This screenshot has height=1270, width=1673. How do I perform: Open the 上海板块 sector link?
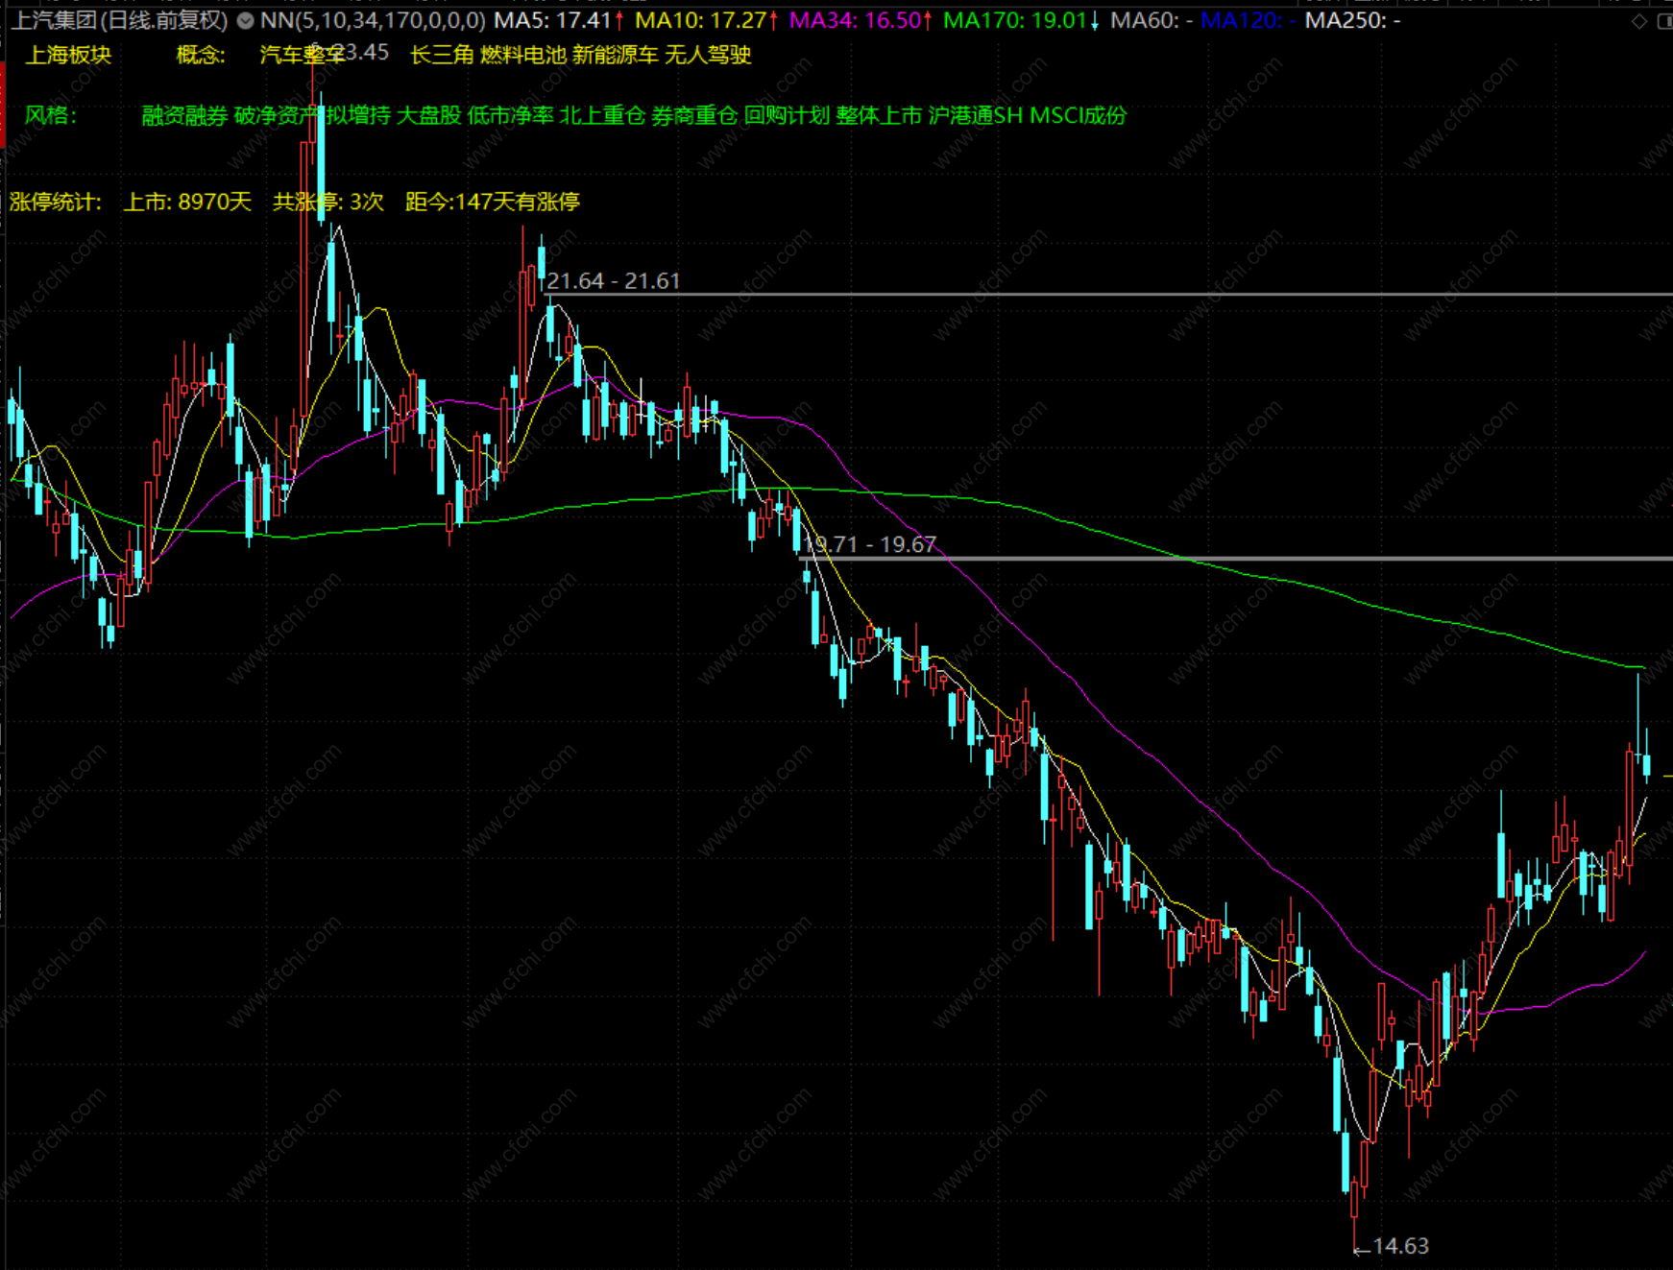tap(68, 55)
